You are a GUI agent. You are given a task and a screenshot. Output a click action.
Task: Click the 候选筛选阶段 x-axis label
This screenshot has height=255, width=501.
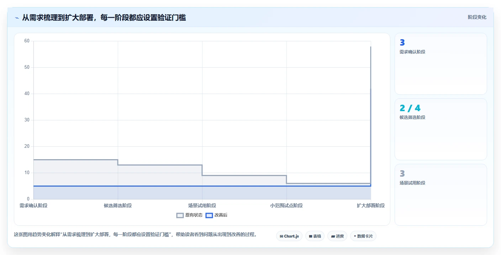tap(118, 205)
